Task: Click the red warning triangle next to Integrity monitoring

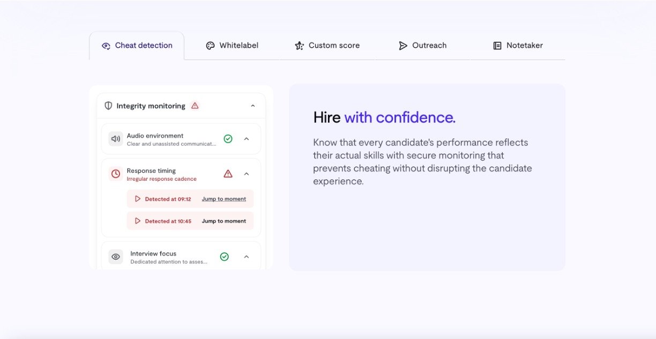Action: pyautogui.click(x=195, y=106)
